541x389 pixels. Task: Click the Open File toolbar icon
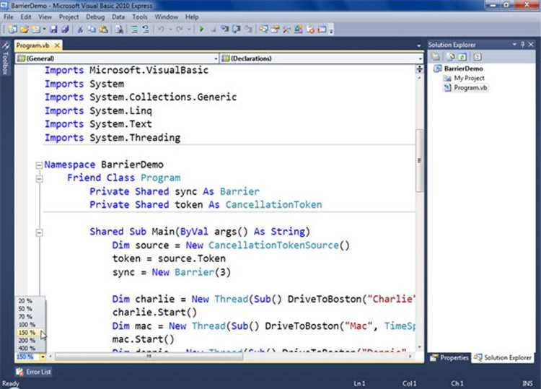pyautogui.click(x=24, y=30)
